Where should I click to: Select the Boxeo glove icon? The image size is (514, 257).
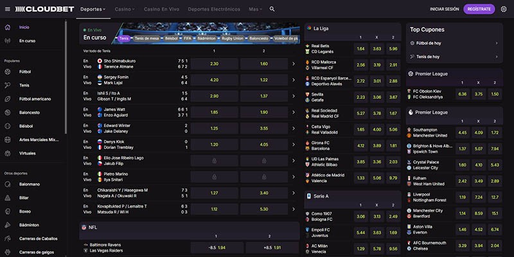coord(8,211)
